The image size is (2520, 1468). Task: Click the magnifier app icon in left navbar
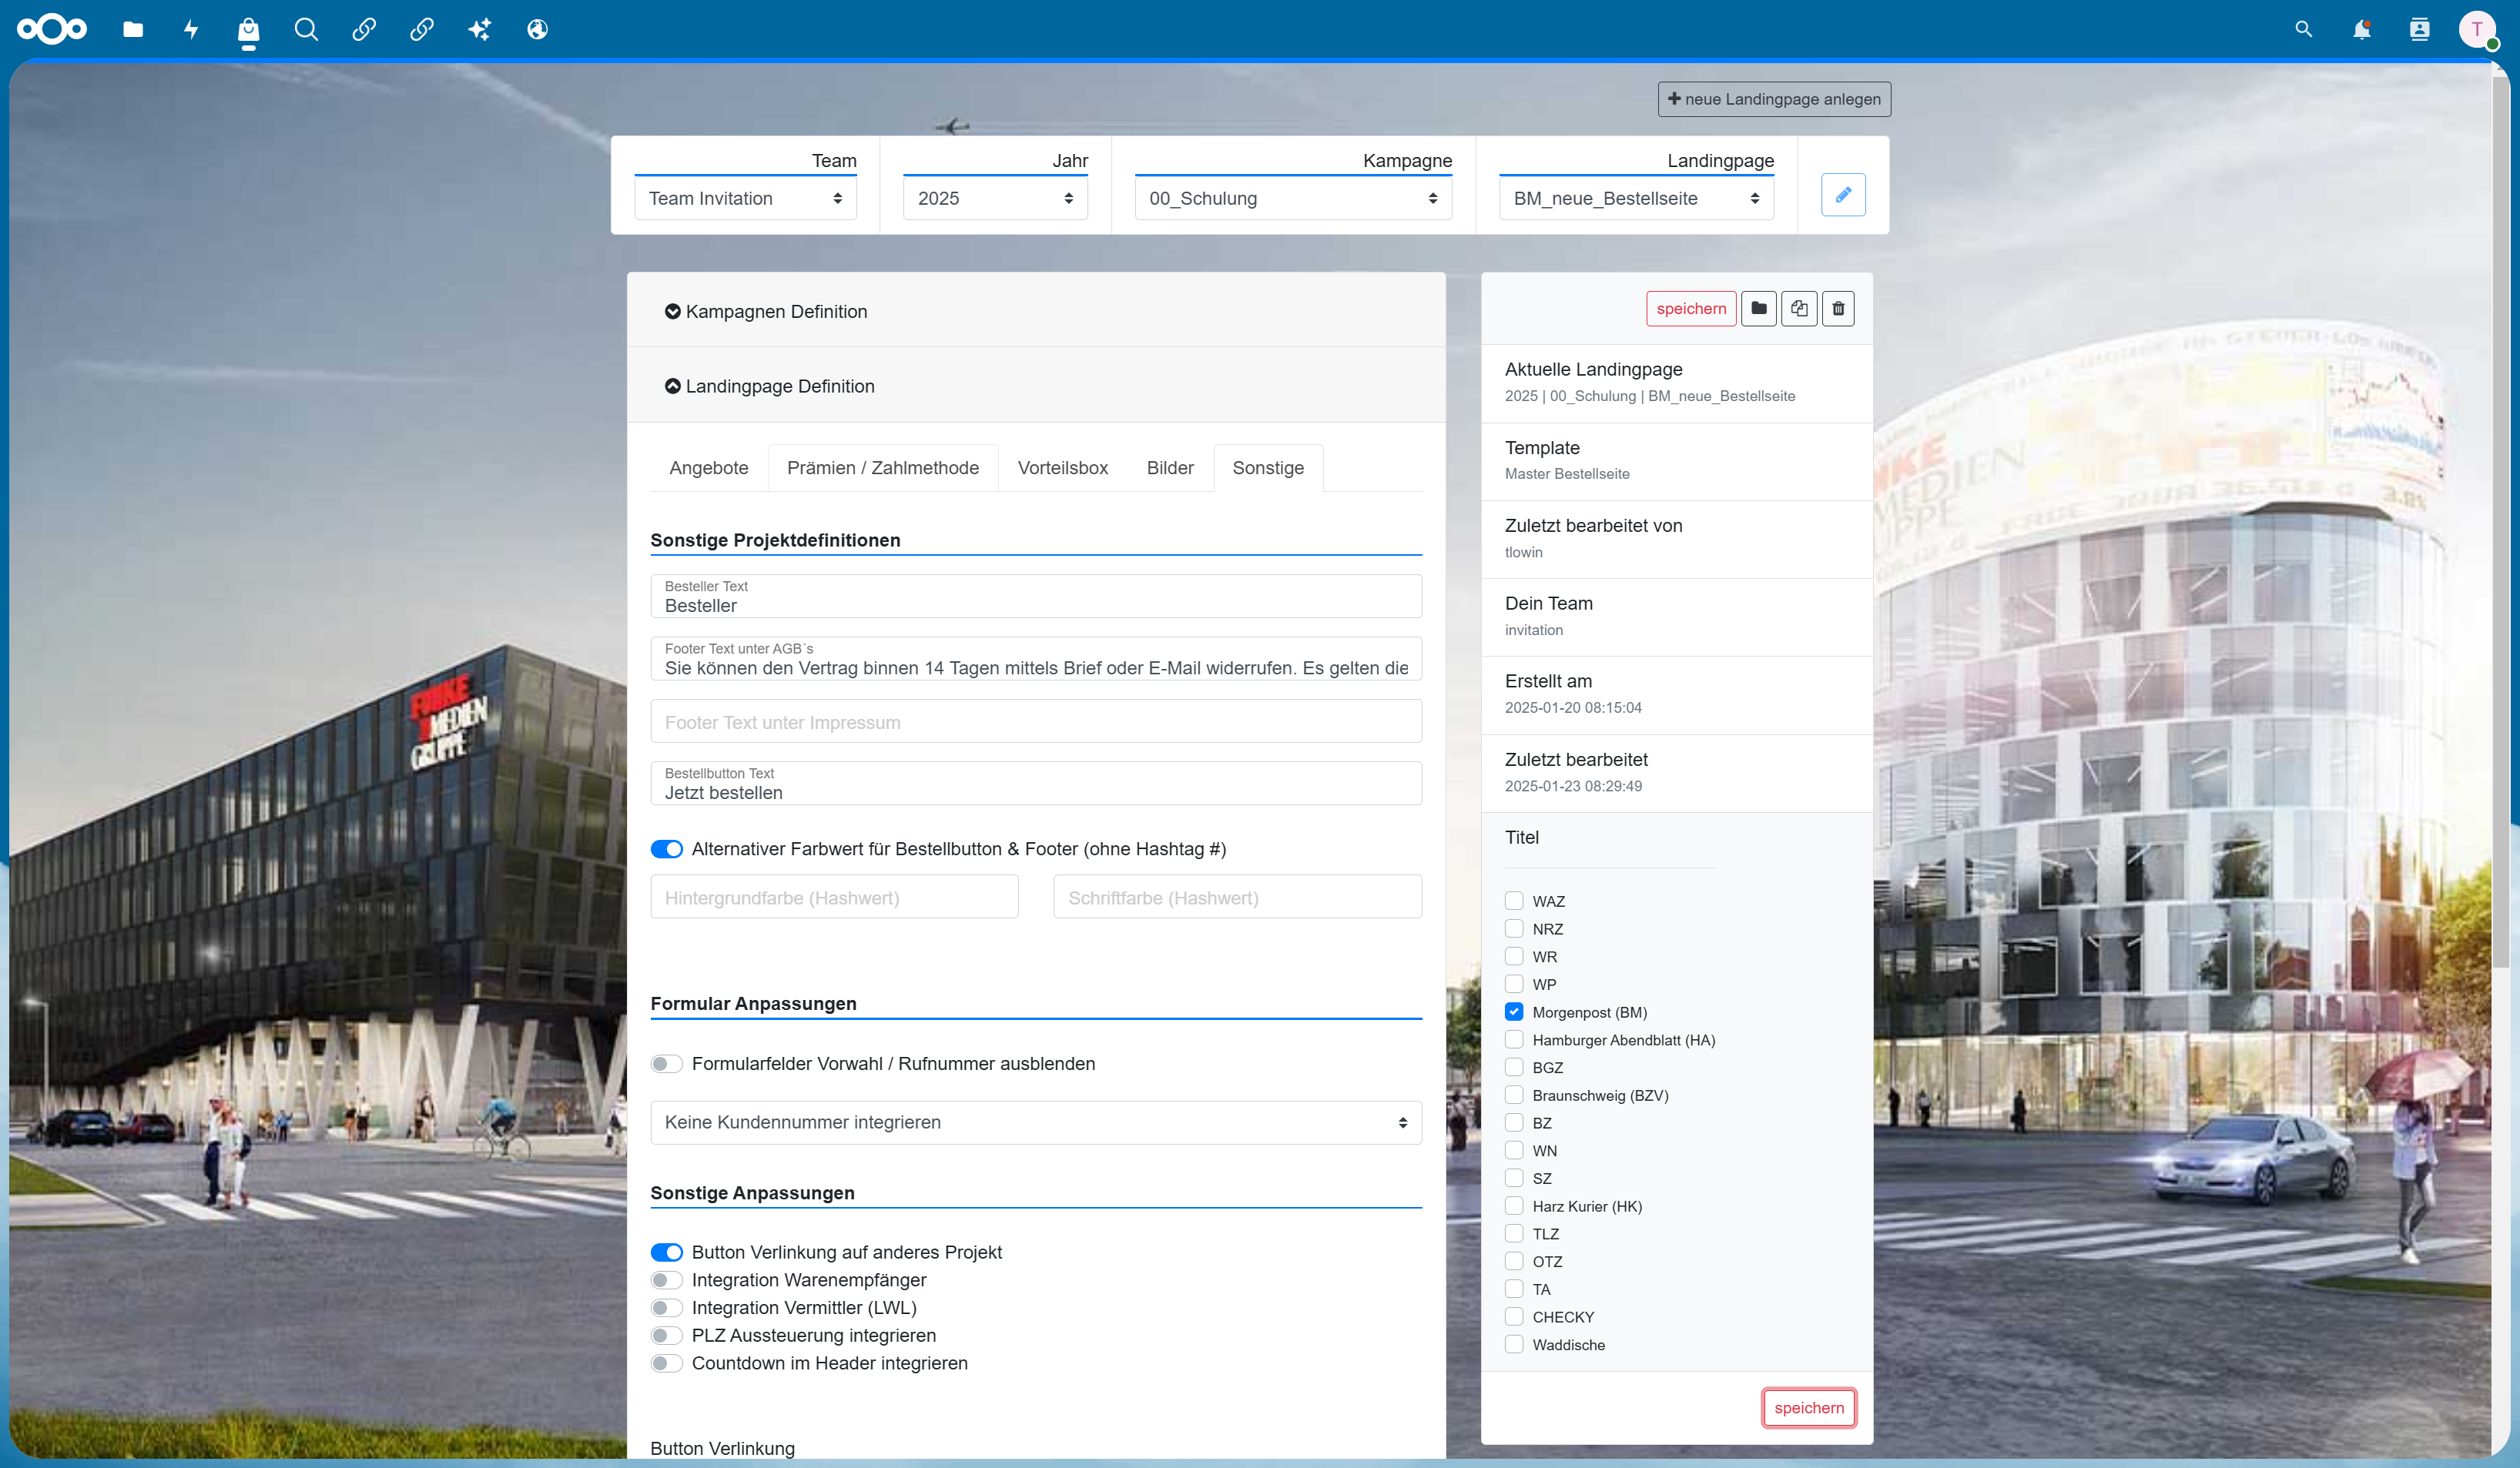306,29
